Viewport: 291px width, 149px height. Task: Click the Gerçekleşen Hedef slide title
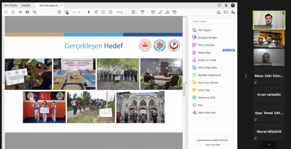coord(94,46)
